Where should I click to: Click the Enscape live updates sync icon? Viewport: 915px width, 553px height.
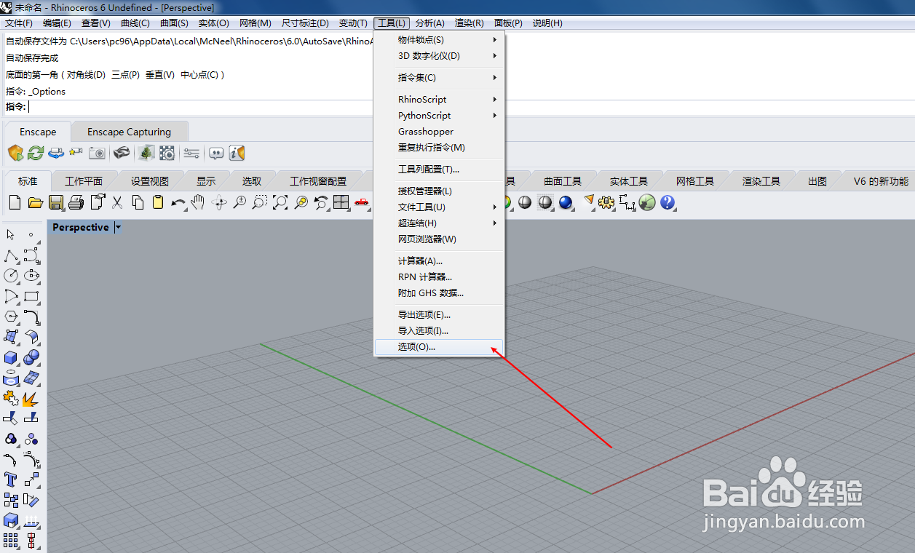click(x=36, y=153)
